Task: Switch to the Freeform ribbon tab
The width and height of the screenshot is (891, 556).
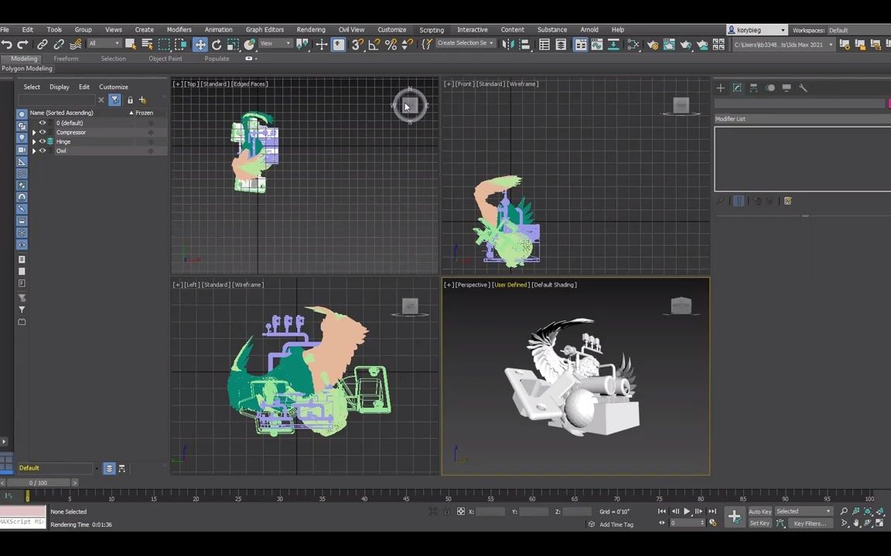Action: 66,58
